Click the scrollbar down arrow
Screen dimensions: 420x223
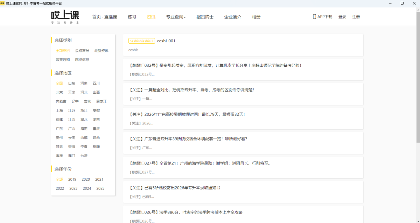click(x=418, y=221)
